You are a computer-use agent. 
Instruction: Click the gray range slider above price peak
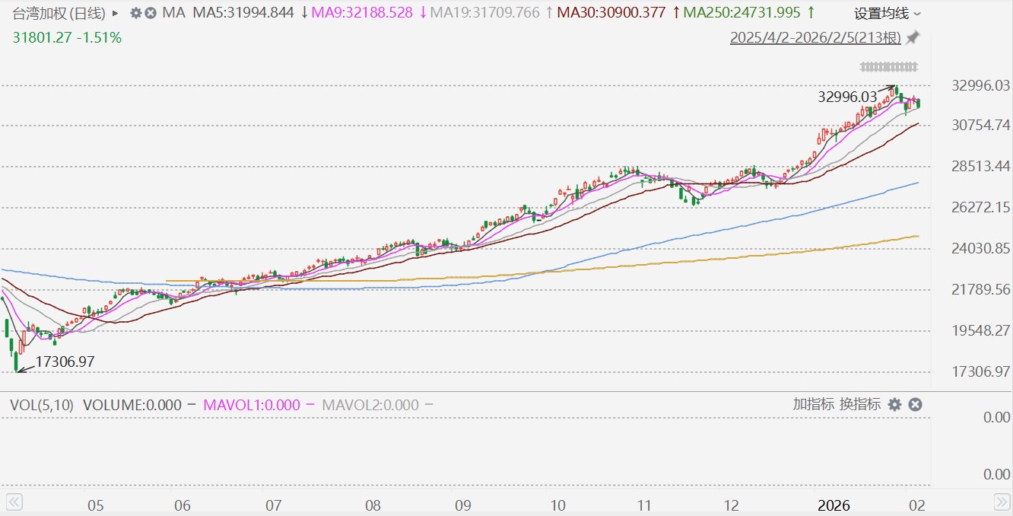(x=888, y=67)
